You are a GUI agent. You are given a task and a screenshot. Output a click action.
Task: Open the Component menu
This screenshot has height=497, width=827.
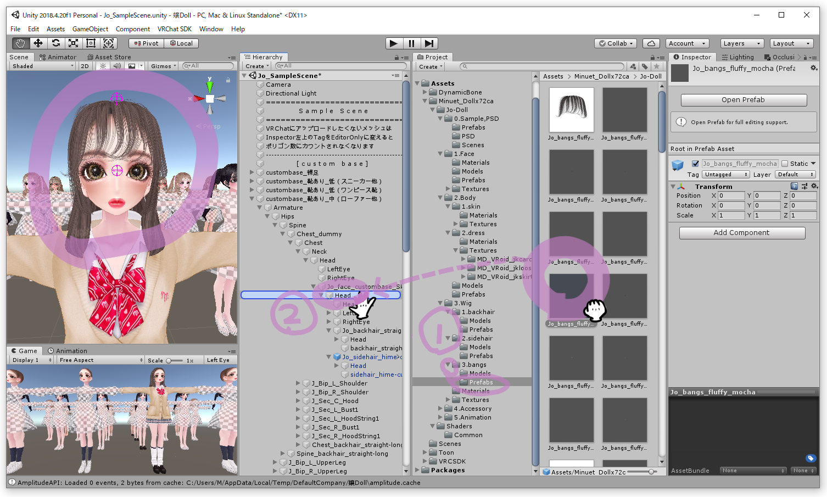132,29
